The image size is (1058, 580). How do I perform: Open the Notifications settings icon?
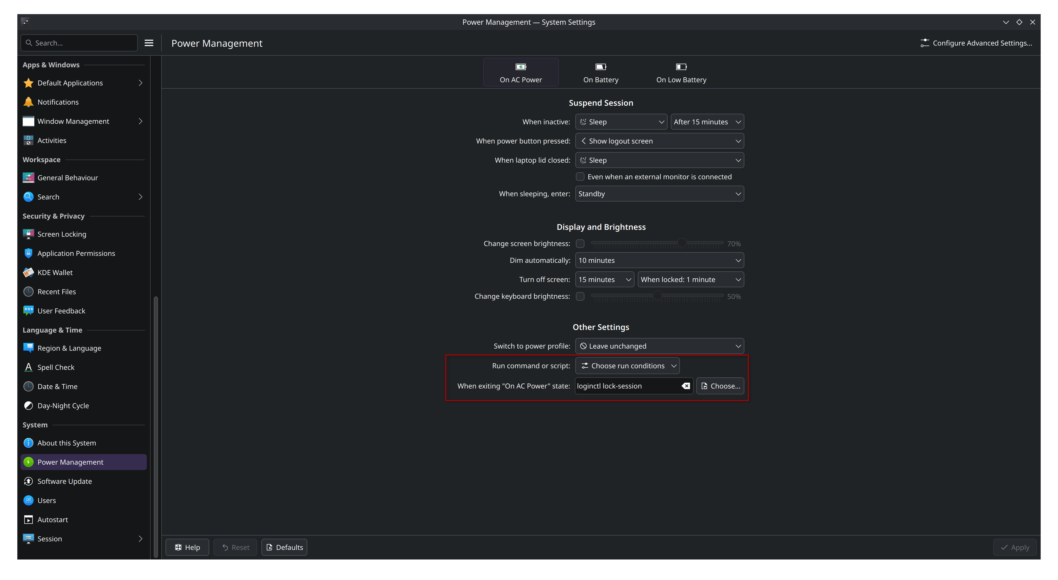coord(28,102)
